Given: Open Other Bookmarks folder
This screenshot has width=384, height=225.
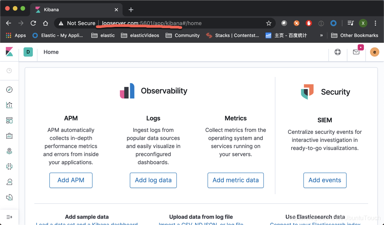Looking at the screenshot, I should pyautogui.click(x=355, y=35).
